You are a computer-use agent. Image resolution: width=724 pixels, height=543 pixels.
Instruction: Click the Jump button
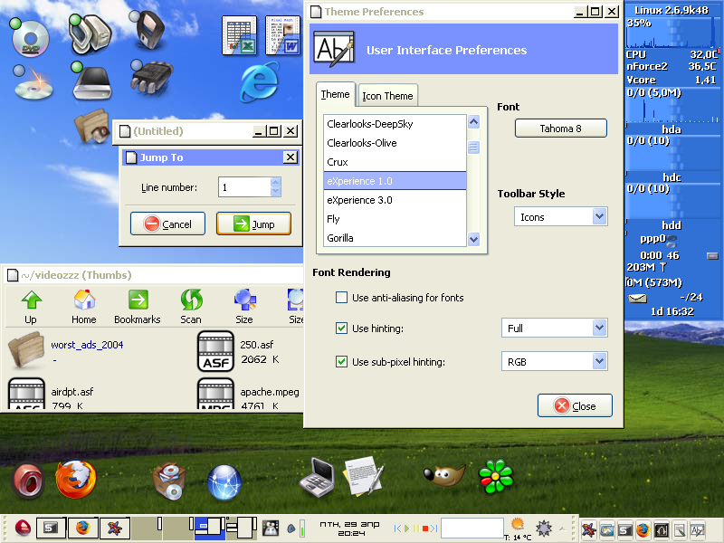[x=253, y=224]
